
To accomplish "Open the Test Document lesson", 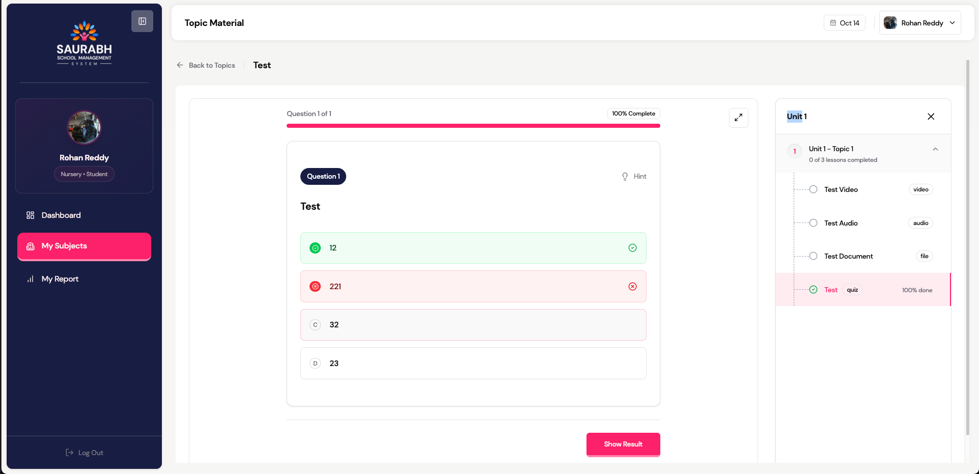I will [x=848, y=256].
